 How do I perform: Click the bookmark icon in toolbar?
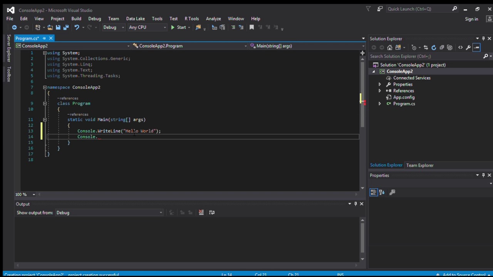pyautogui.click(x=252, y=27)
